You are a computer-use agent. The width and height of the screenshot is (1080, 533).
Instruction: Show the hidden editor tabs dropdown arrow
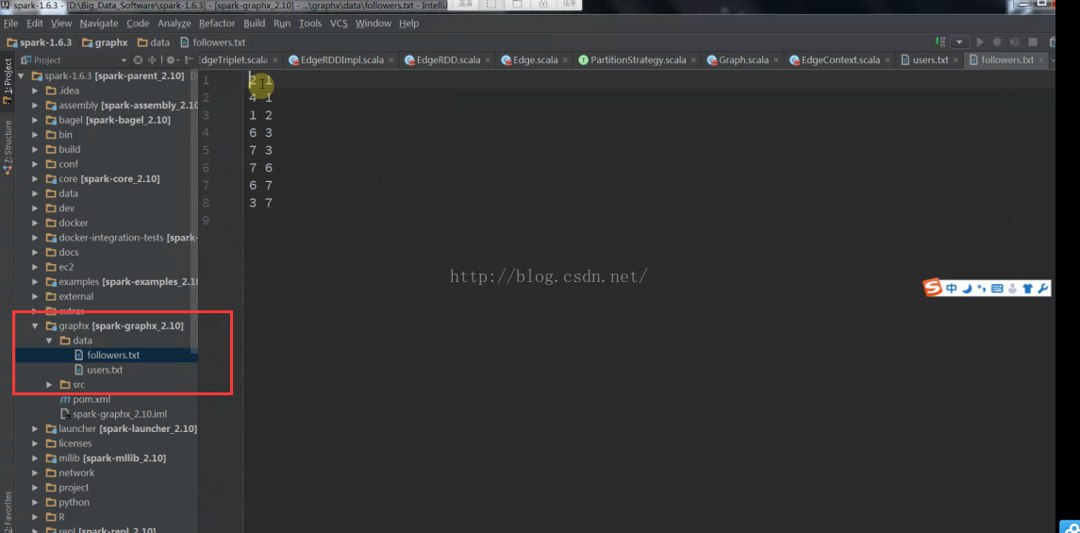[x=1054, y=60]
